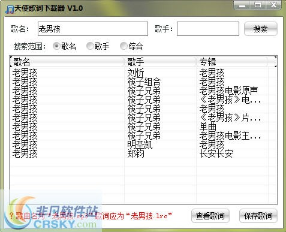Sort by 歌名 column header
The image size is (286, 232).
(67, 62)
